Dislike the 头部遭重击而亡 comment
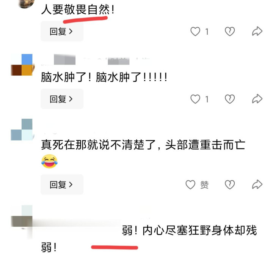This screenshot has height=254, width=273. [x=230, y=185]
